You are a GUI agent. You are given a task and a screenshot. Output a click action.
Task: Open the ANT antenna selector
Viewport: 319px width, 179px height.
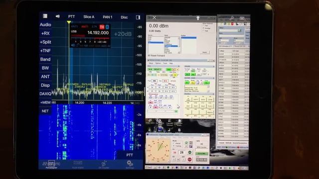pos(45,77)
